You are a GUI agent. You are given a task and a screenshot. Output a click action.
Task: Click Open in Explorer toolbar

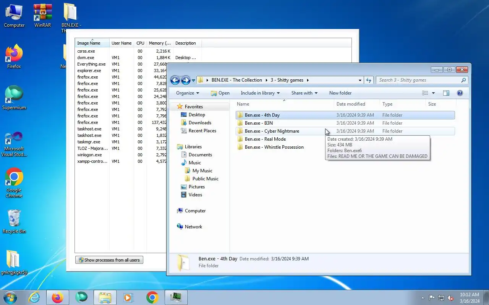[x=220, y=93]
